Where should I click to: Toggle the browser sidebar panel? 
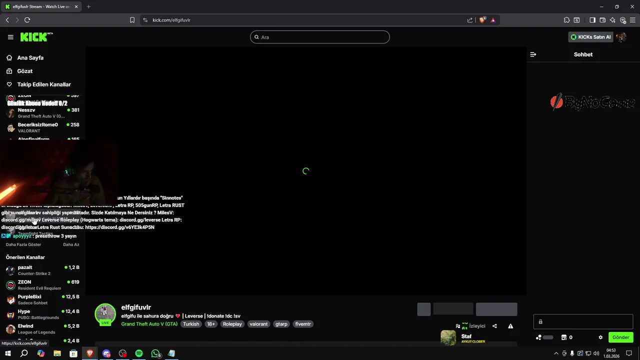tap(592, 20)
